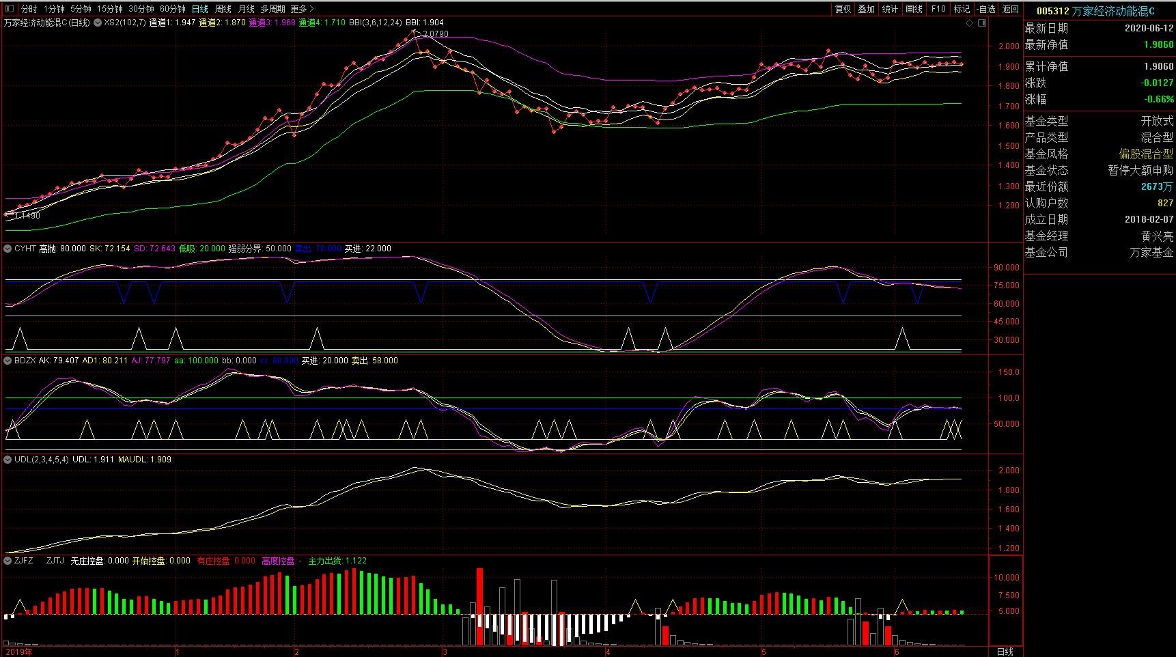Select the 周线 weekly chart tab
1176x657 pixels.
(x=223, y=9)
